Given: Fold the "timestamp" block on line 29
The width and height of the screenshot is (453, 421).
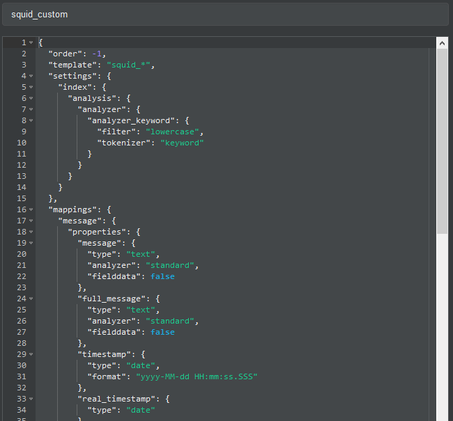Looking at the screenshot, I should [x=31, y=355].
